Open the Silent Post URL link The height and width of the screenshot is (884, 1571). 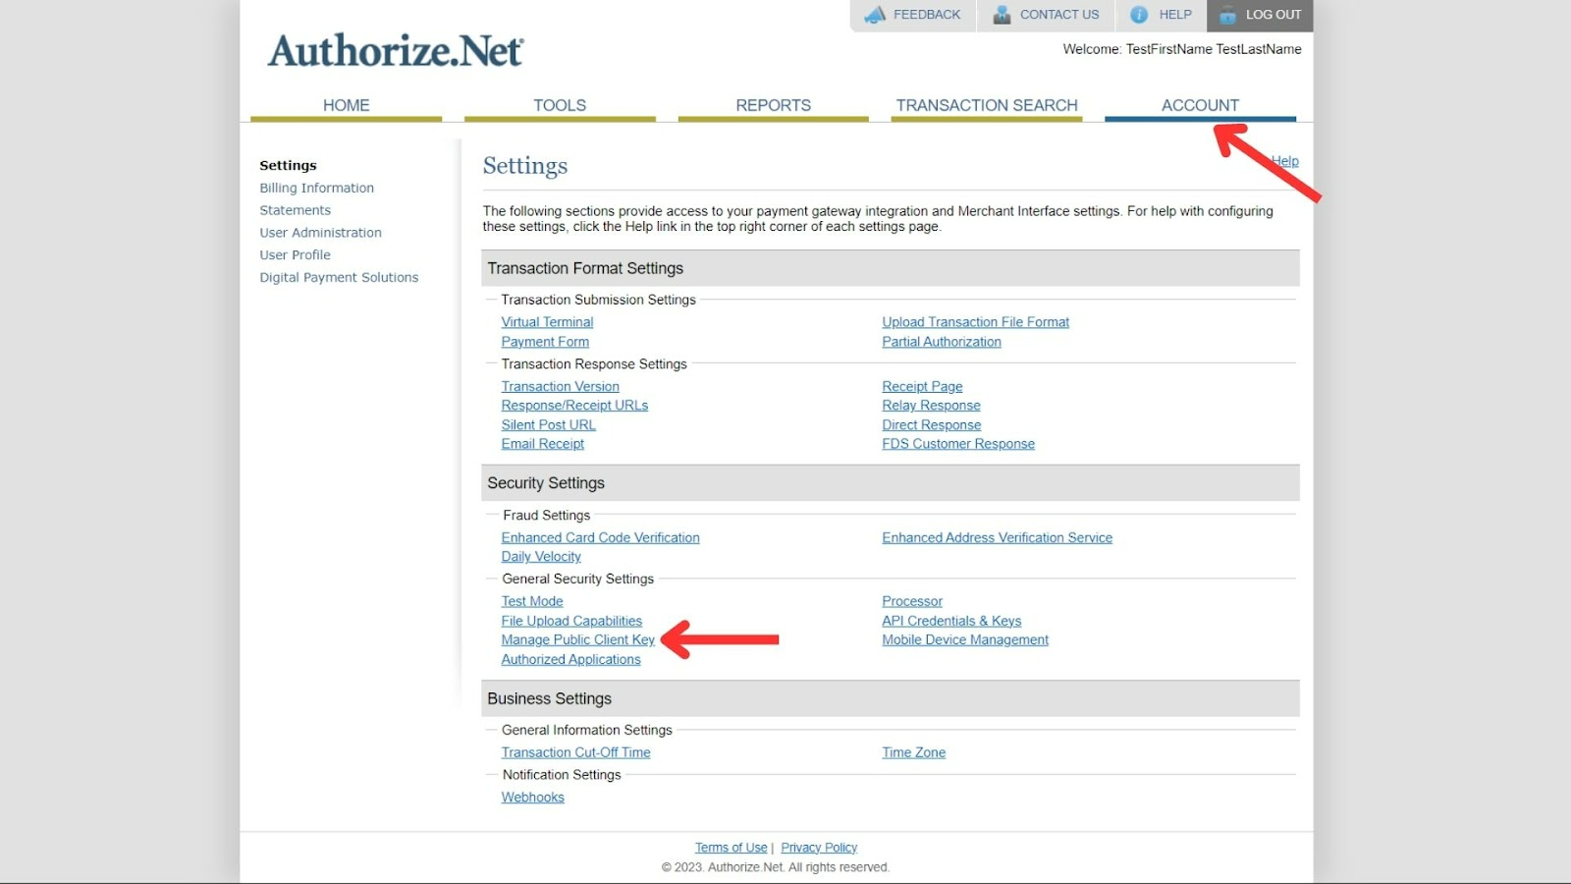[548, 424]
